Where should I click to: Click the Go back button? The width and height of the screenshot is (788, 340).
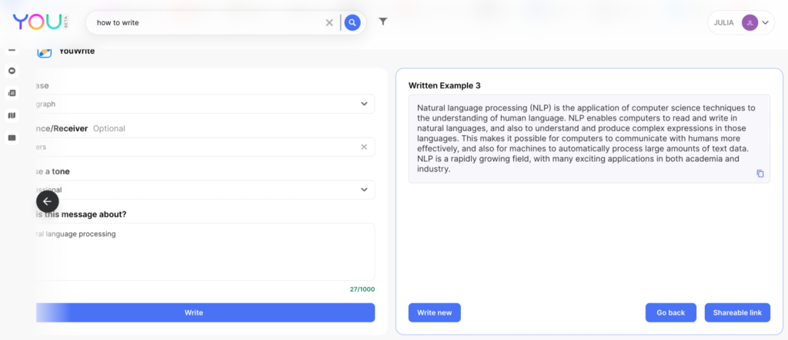pos(670,312)
